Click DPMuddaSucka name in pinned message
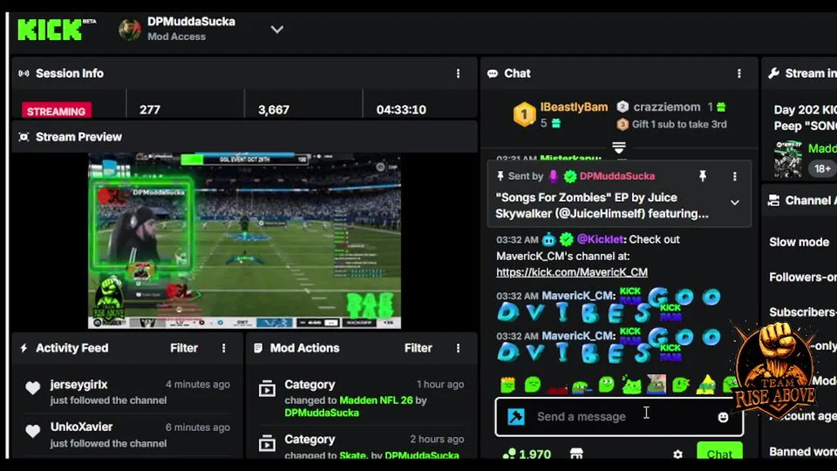 [617, 176]
